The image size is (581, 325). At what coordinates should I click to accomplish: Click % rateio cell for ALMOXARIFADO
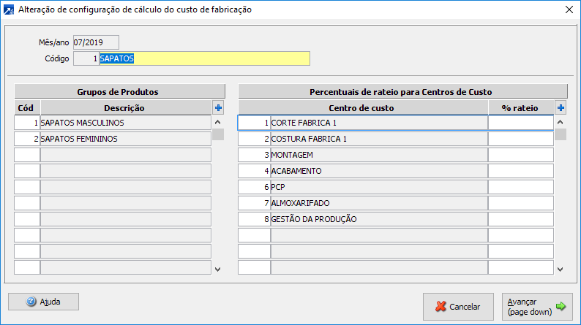coord(521,203)
